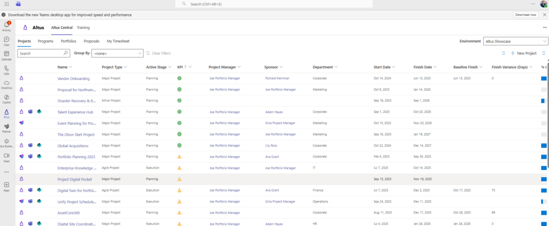Open Calendar from the left rail
The image size is (549, 226).
(7, 55)
